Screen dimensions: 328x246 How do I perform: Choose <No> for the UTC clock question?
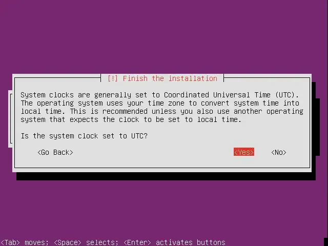tap(279, 152)
